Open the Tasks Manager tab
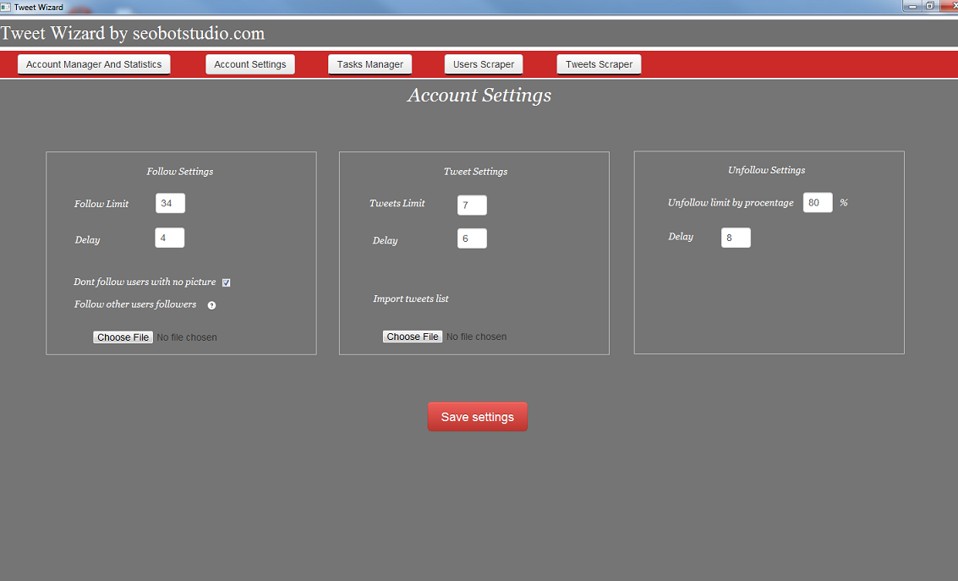Screen dimensions: 958x581 370,64
